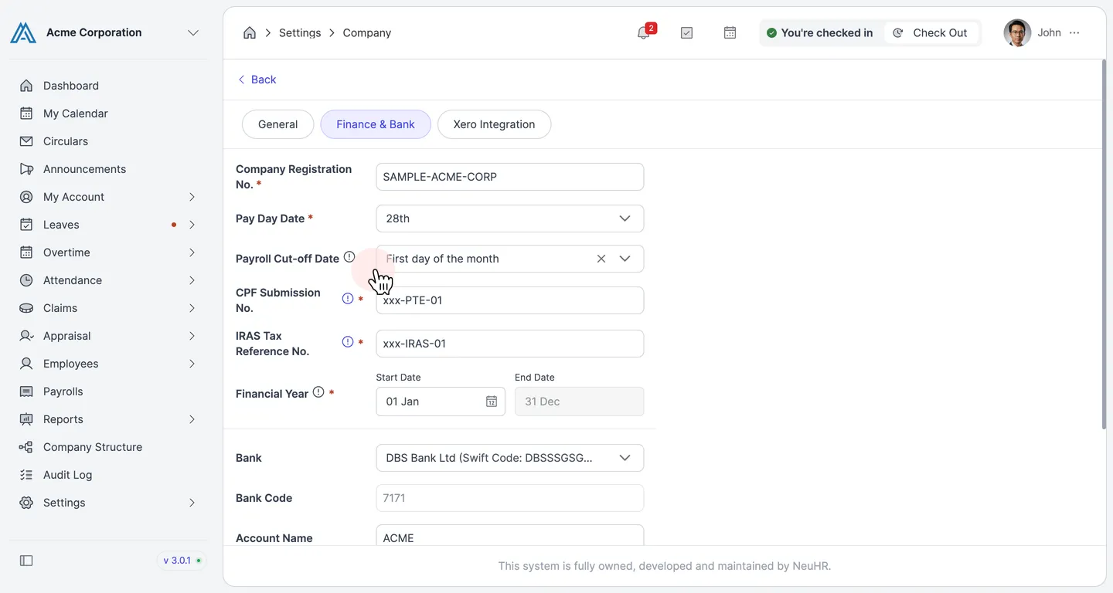Click the Bank Code field
Viewport: 1113px width, 593px height.
point(509,498)
